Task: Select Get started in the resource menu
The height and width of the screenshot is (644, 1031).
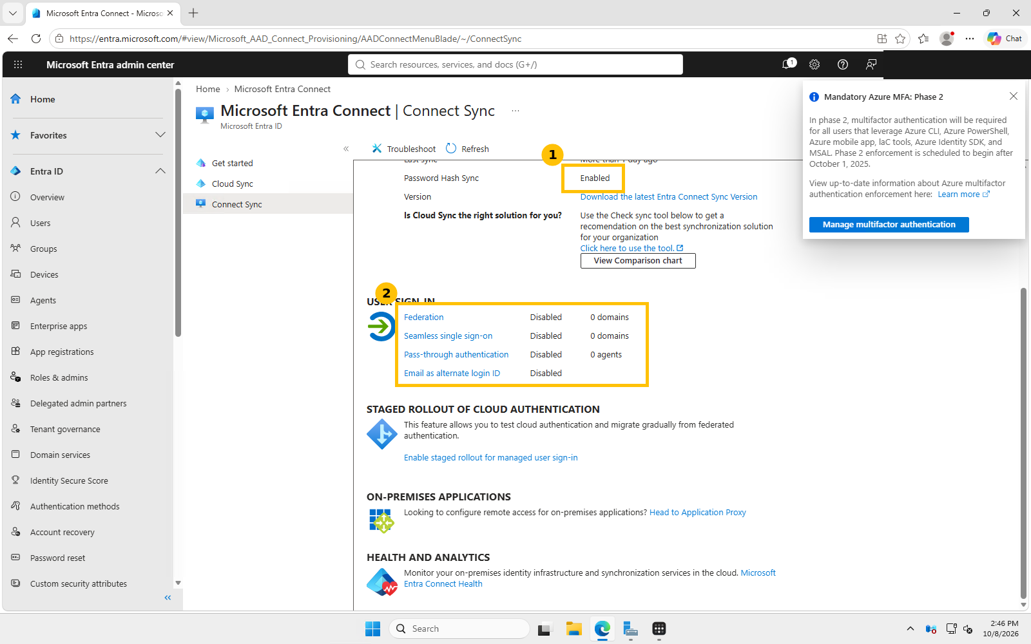Action: 233,164
